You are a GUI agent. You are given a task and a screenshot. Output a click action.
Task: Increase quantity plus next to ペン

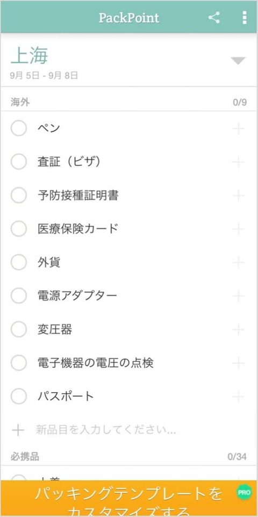pyautogui.click(x=238, y=128)
